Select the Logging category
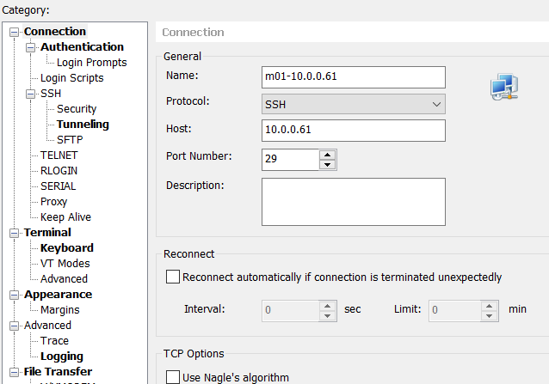 pos(62,357)
